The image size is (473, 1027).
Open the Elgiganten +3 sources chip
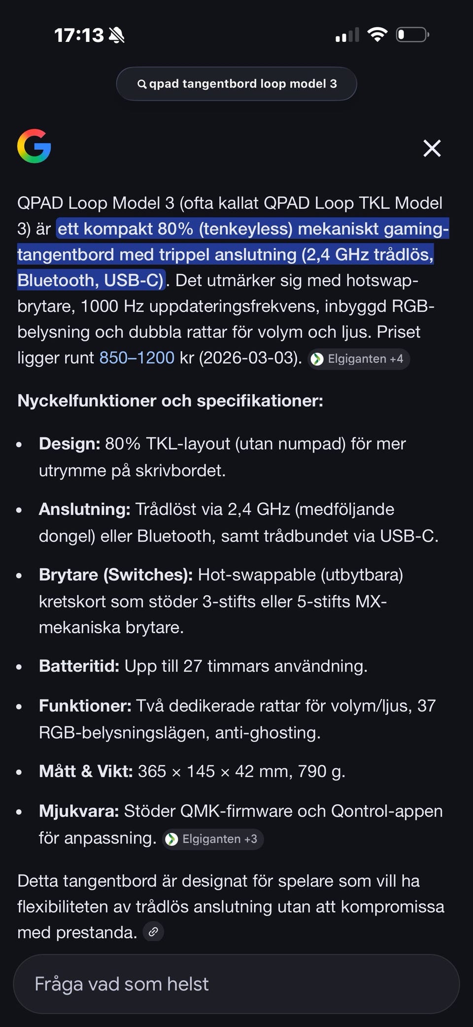[213, 839]
